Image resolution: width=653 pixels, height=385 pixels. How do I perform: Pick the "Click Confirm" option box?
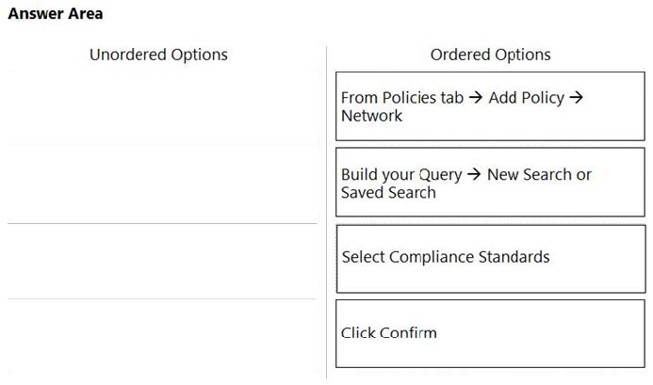[490, 333]
